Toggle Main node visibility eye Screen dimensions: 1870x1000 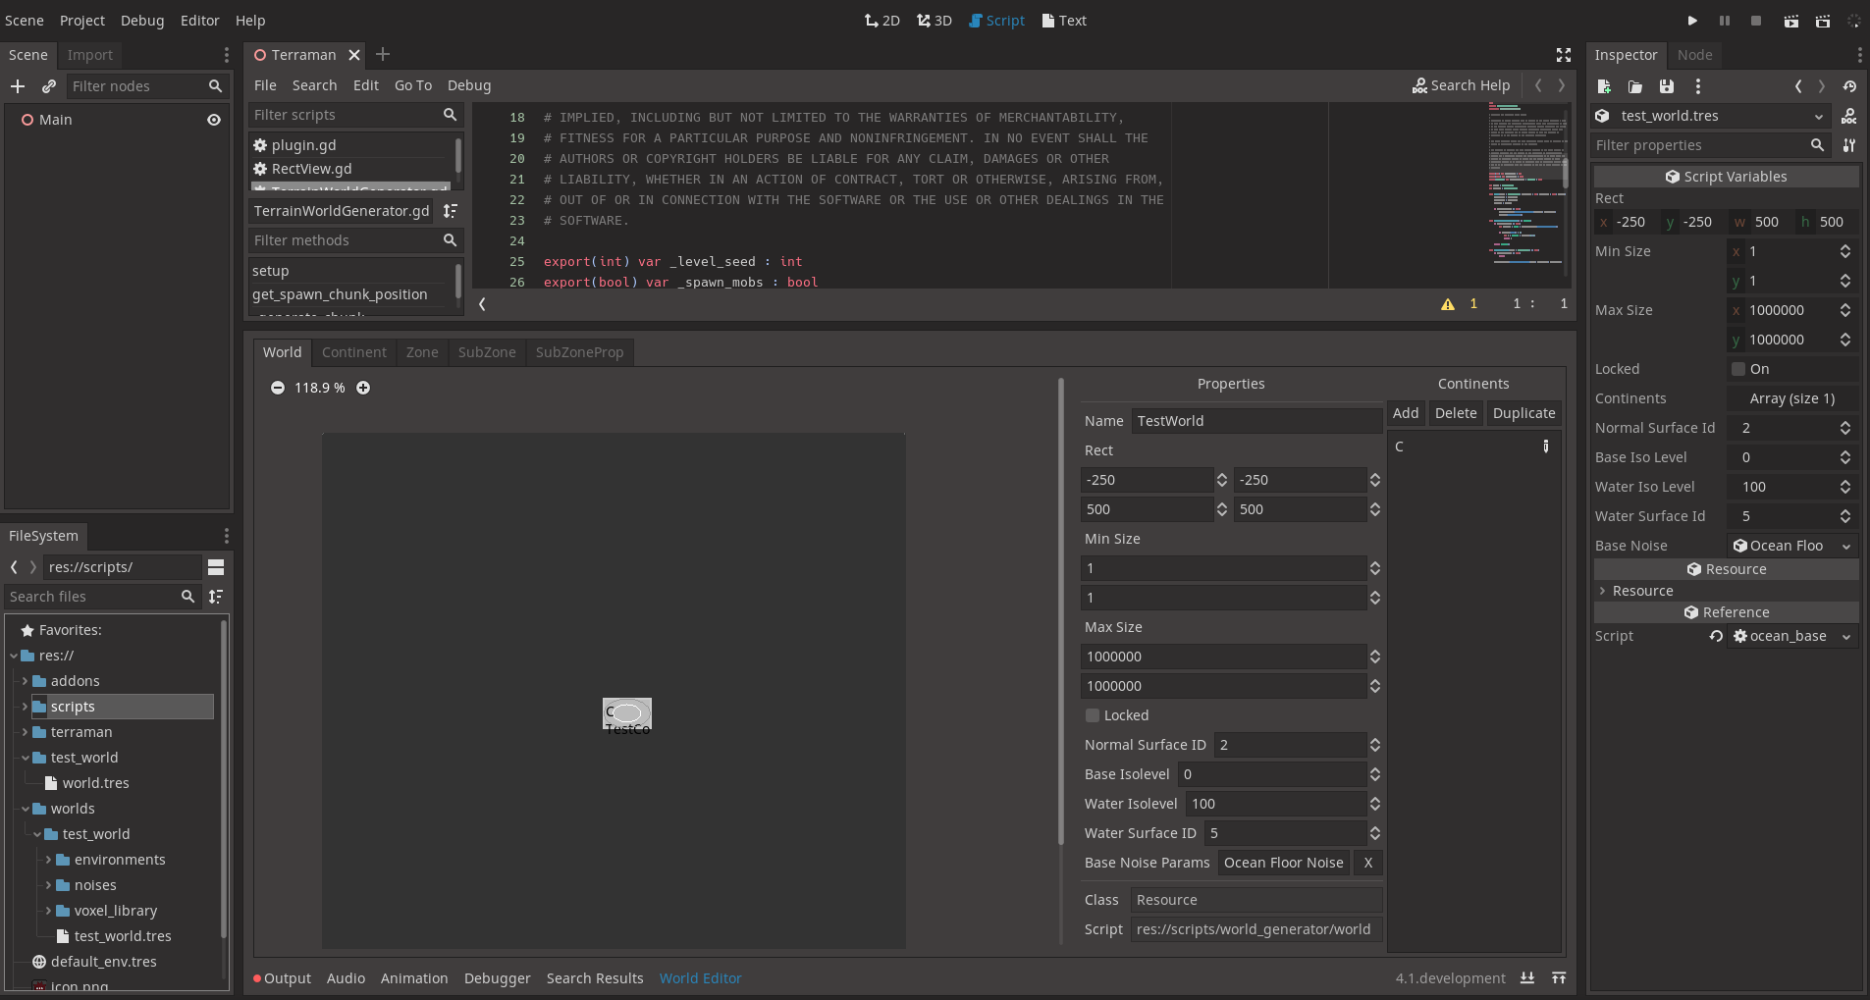pos(214,120)
